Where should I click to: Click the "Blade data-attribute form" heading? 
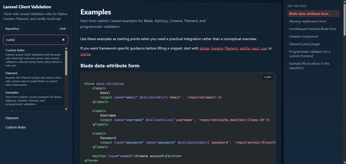tap(110, 66)
